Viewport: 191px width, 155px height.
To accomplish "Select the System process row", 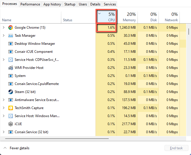I will (93, 76).
